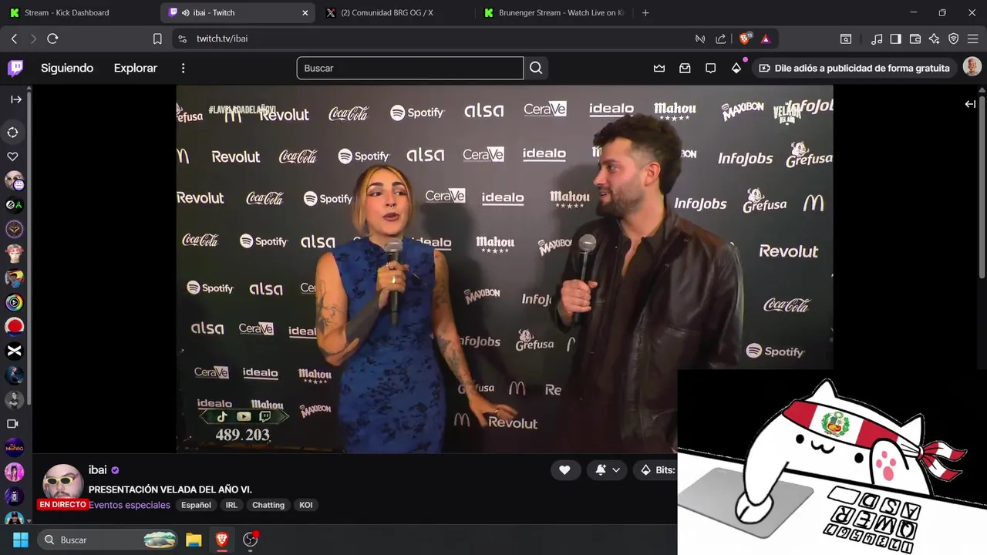The height and width of the screenshot is (555, 987).
Task: Open the Eventos especiales category link
Action: (130, 505)
